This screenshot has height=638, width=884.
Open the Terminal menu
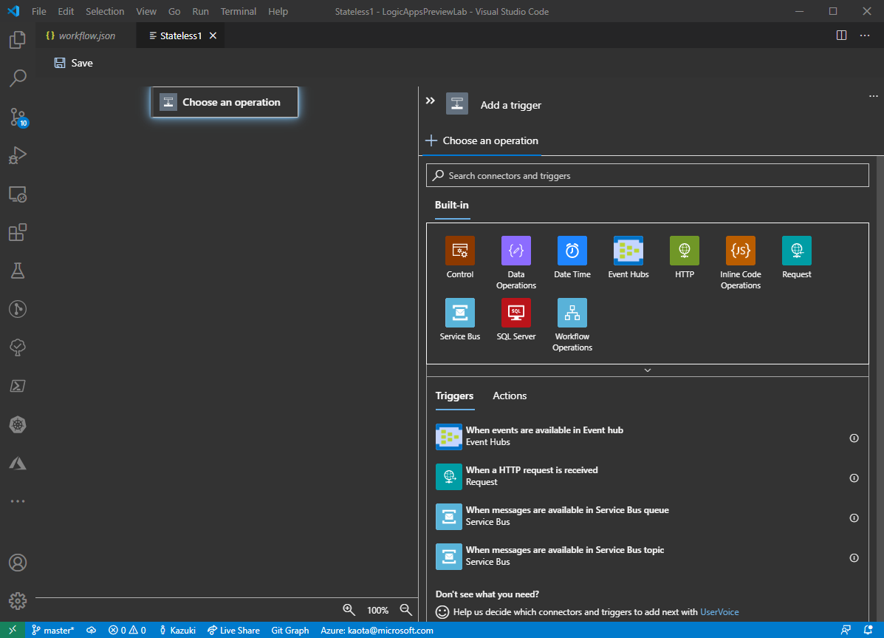click(x=239, y=11)
